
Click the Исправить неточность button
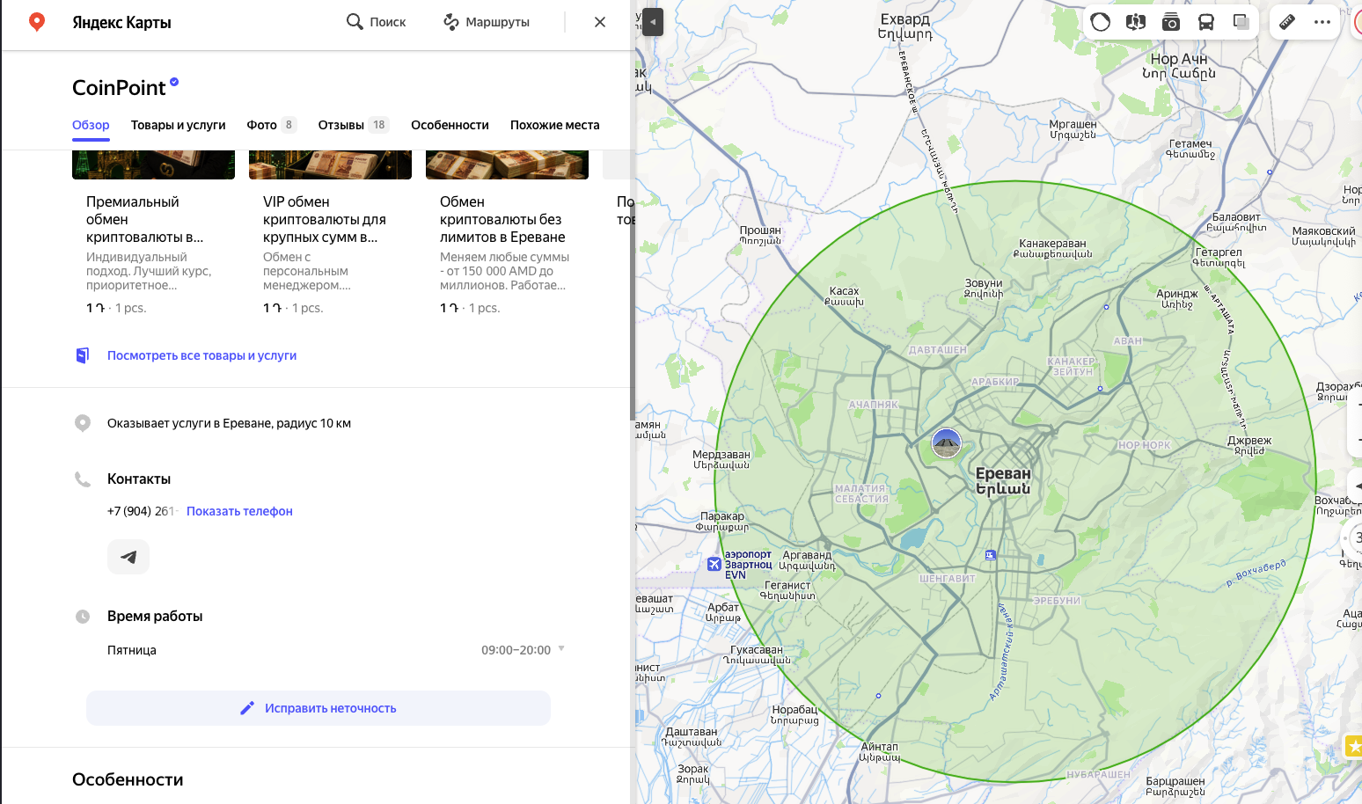pyautogui.click(x=319, y=708)
